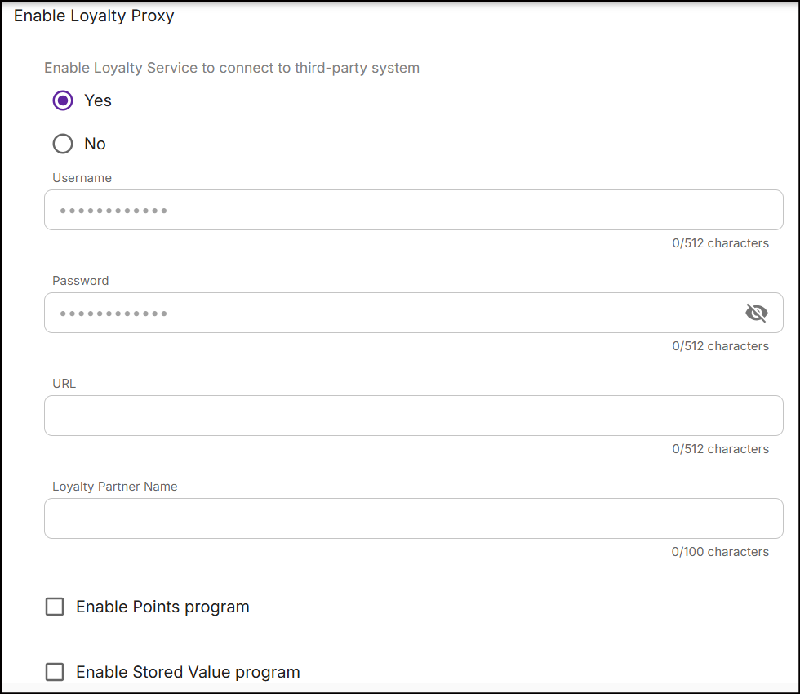Viewport: 800px width, 694px height.
Task: Focus the Password input field
Action: [x=392, y=313]
